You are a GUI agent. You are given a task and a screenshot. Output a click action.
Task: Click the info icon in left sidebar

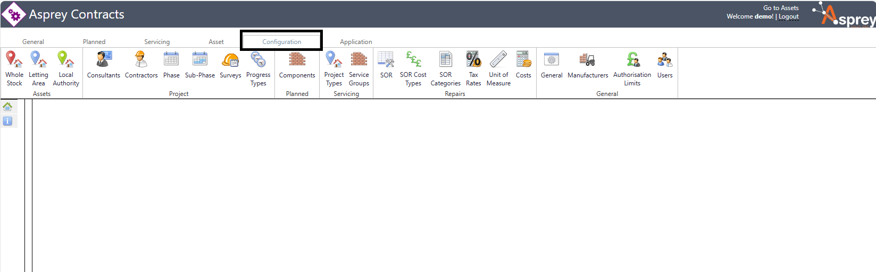click(x=7, y=121)
